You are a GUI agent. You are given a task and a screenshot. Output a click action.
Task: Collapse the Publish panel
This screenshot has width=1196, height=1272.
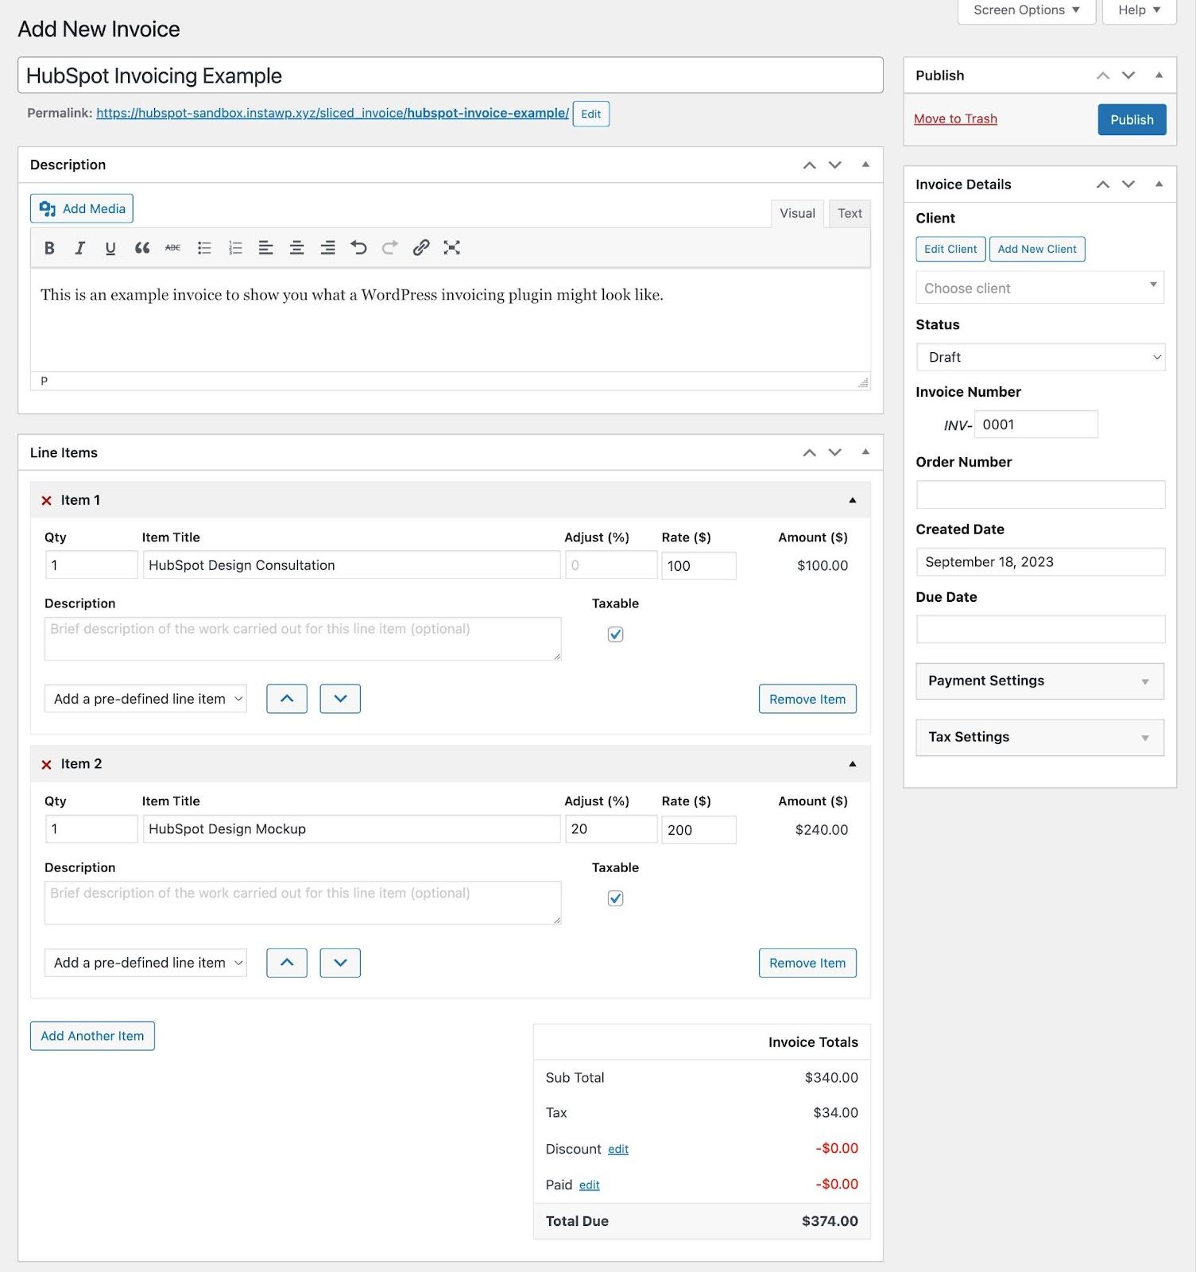[1159, 75]
